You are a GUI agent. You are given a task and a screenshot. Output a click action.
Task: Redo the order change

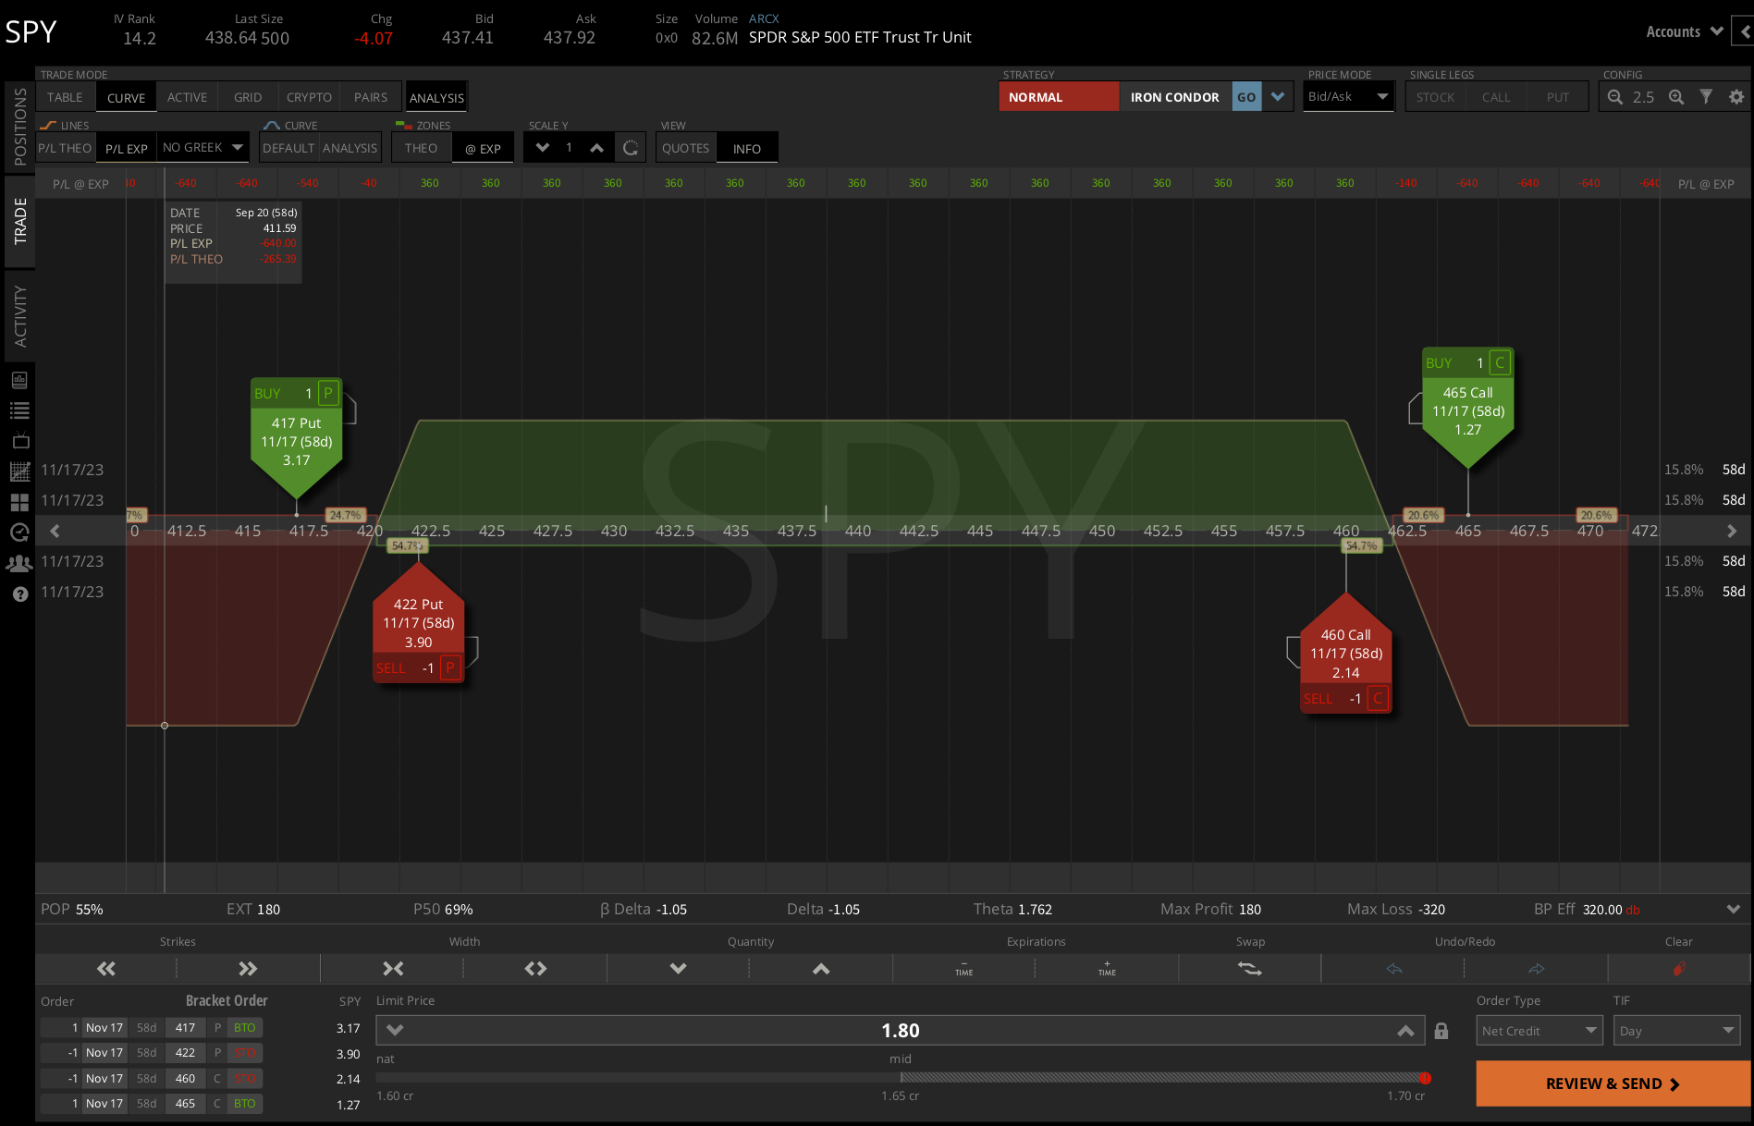coord(1536,969)
